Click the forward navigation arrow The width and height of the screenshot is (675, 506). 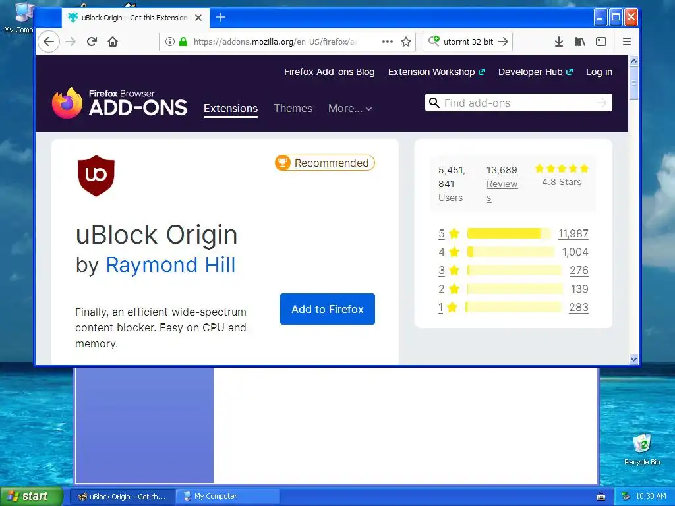pyautogui.click(x=71, y=42)
